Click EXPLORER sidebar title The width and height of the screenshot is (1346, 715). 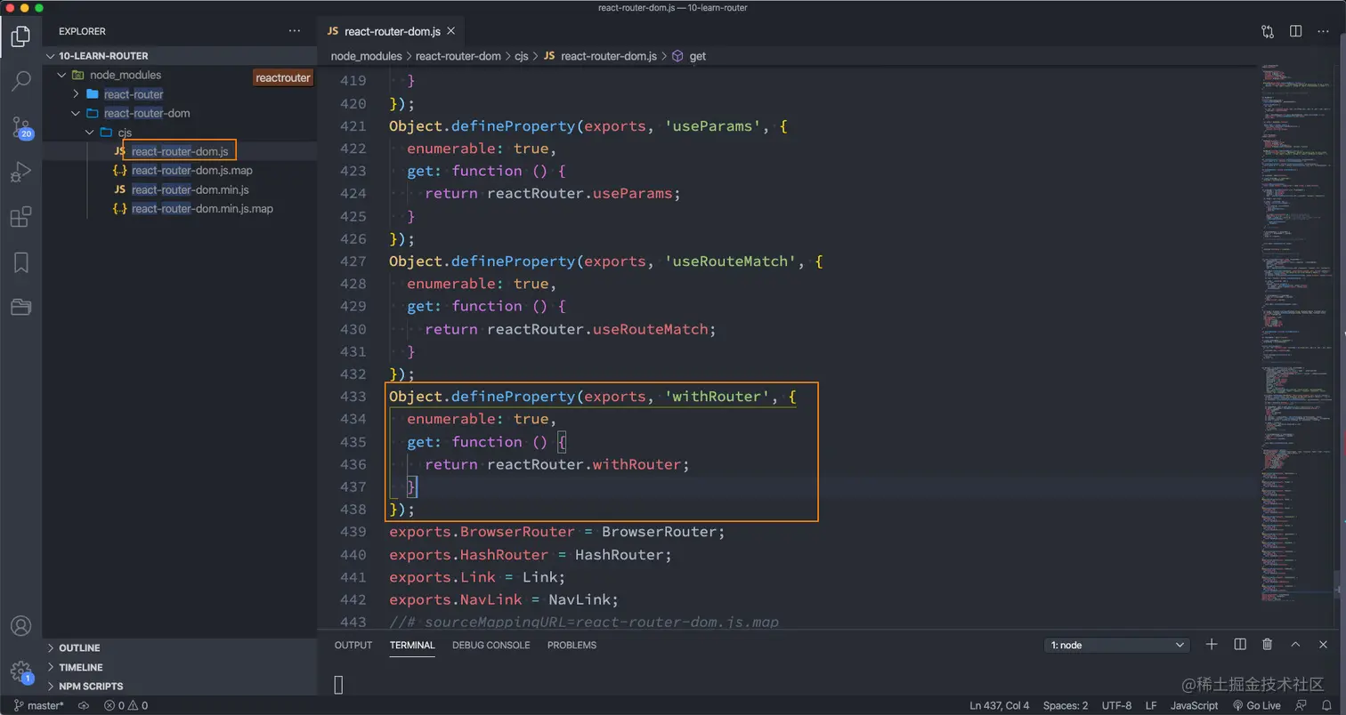pyautogui.click(x=82, y=31)
